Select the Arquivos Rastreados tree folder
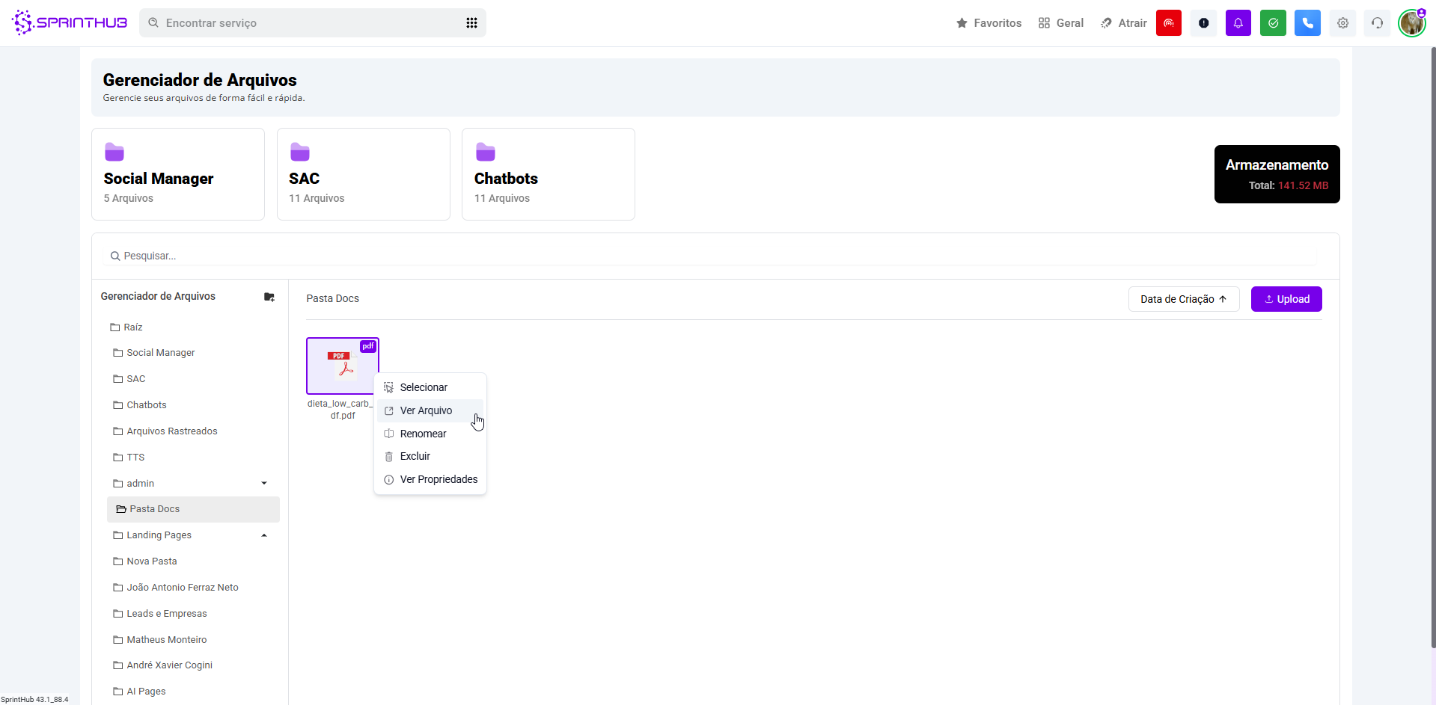Image resolution: width=1436 pixels, height=705 pixels. click(x=171, y=431)
